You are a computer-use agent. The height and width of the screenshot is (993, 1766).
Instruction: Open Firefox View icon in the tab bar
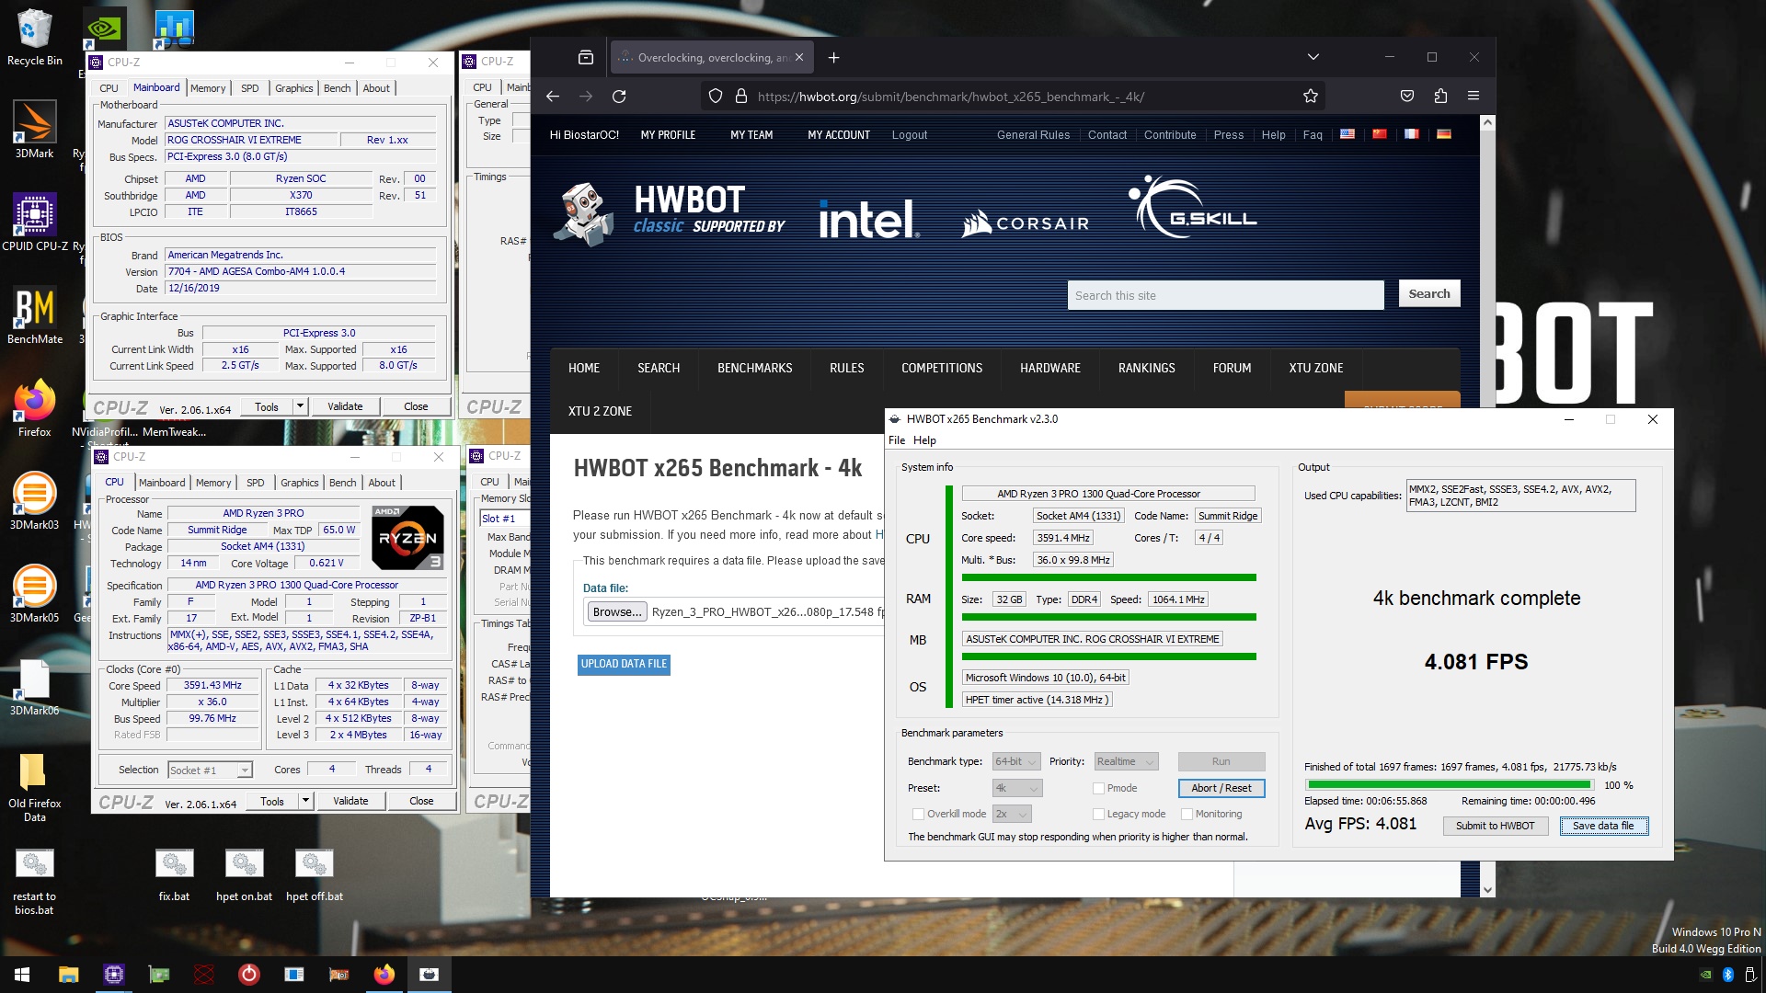tap(586, 57)
